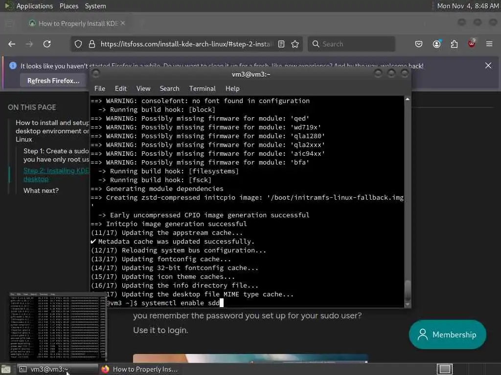Viewport: 501px width, 375px height.
Task: Click the 'What next?' sidebar link
Action: tap(41, 191)
